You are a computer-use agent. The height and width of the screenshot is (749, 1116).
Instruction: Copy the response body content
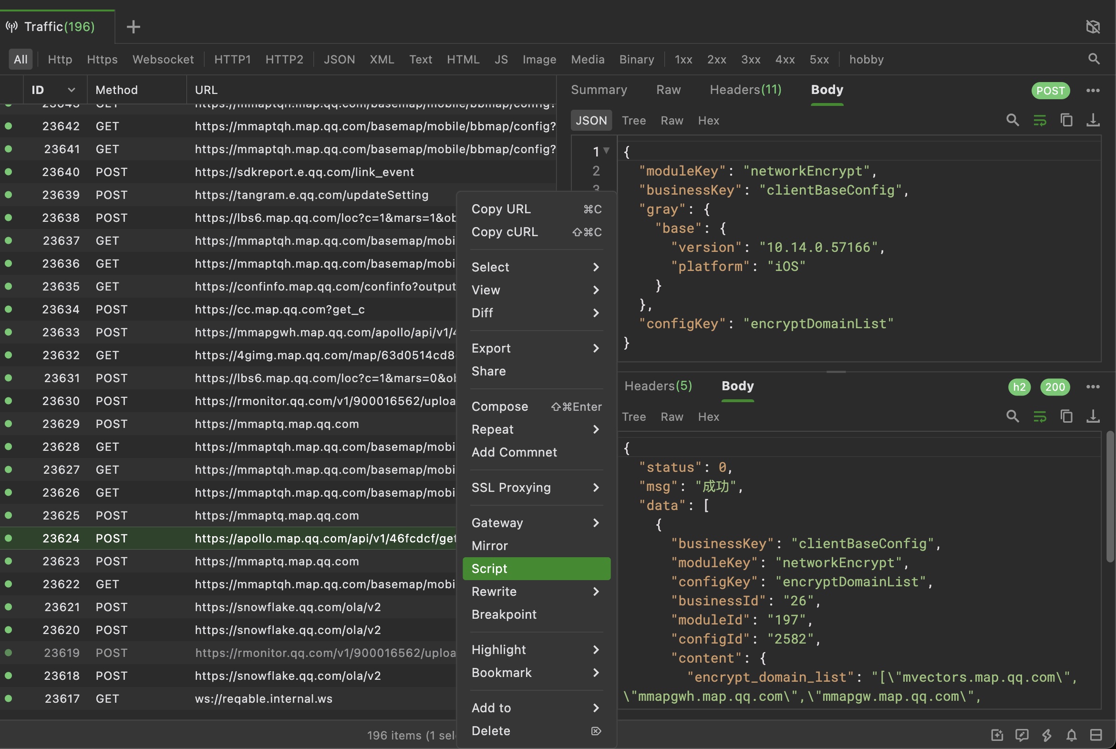[x=1066, y=416]
